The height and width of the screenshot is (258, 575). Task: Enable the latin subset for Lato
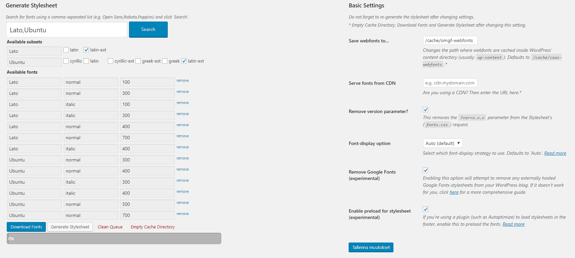pyautogui.click(x=66, y=50)
